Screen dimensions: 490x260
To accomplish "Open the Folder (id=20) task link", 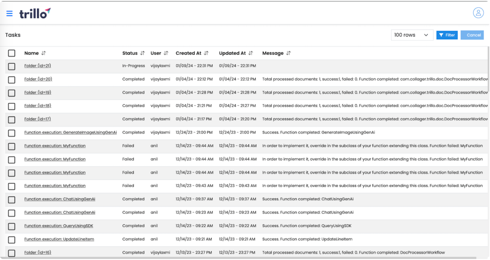I will click(38, 79).
